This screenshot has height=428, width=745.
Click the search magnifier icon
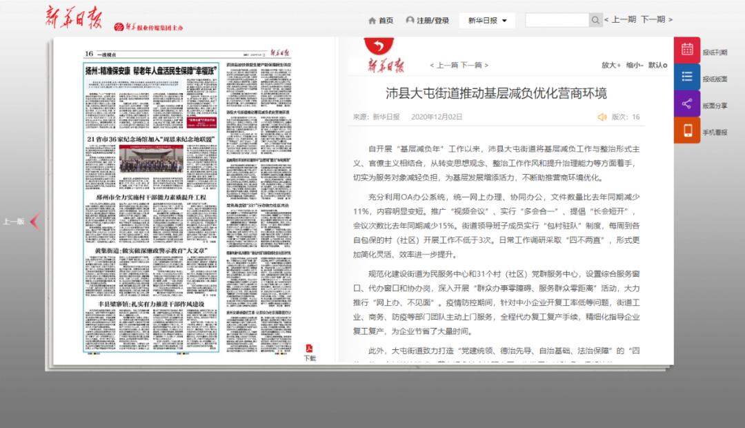(595, 20)
